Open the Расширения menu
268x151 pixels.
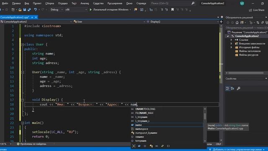[x=115, y=3]
